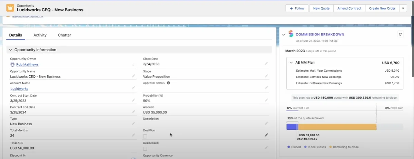Click the plus icon on Follow
Image resolution: width=414 pixels, height=159 pixels.
click(292, 8)
